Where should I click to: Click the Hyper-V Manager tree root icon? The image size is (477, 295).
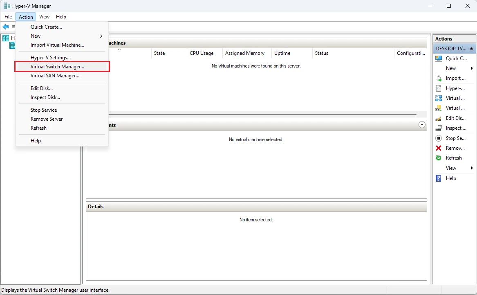(x=5, y=38)
